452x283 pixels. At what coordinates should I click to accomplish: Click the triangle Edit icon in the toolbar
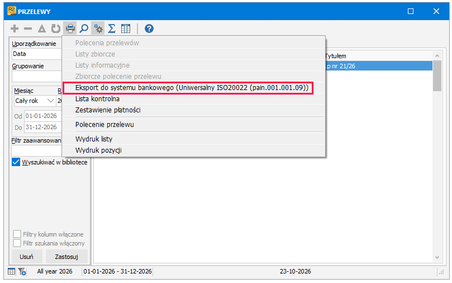pos(42,29)
